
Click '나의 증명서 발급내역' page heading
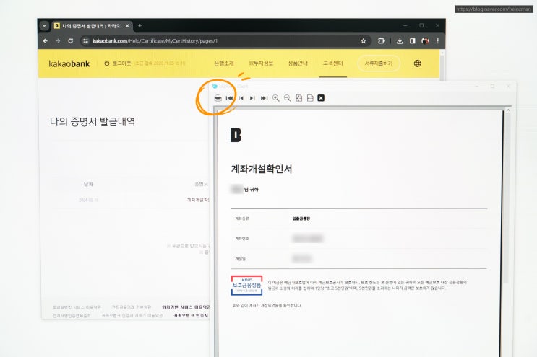tap(93, 122)
